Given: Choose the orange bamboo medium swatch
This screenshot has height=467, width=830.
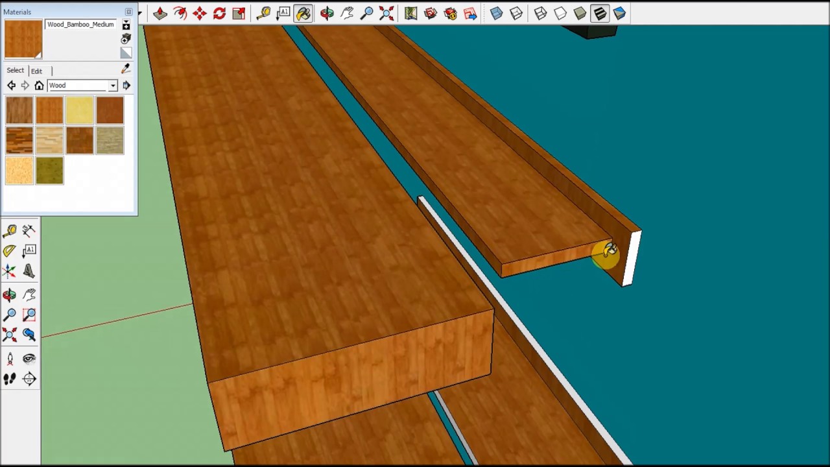Looking at the screenshot, I should click(x=49, y=110).
